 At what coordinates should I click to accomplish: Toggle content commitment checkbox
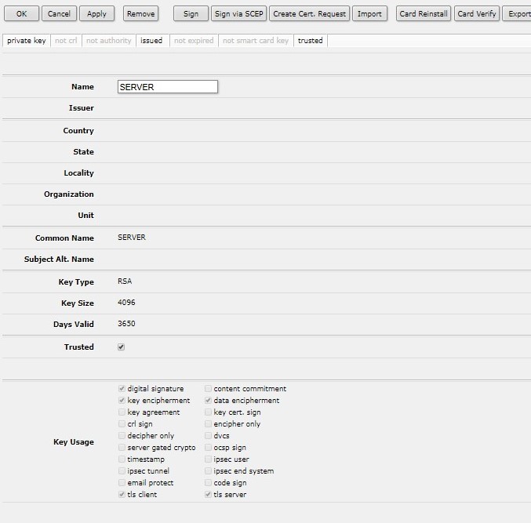coord(208,389)
